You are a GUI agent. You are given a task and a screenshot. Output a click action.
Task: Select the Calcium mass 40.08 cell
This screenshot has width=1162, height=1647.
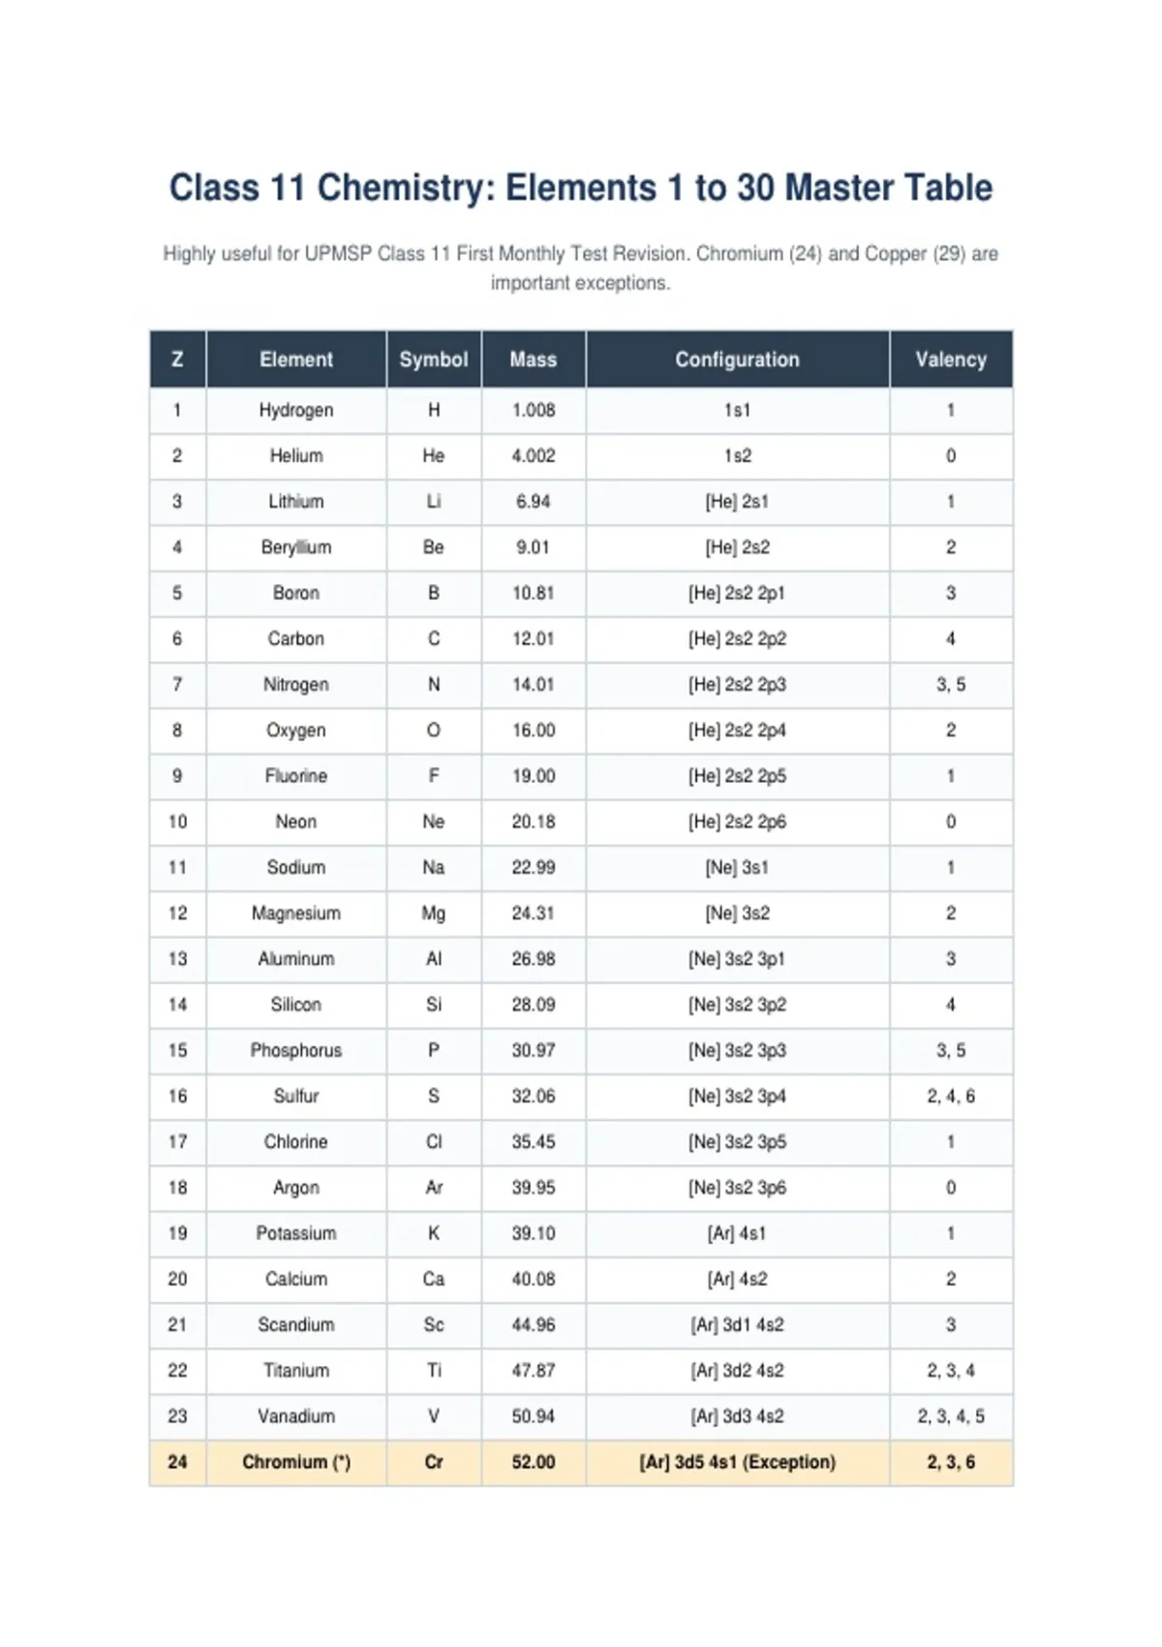[534, 1279]
